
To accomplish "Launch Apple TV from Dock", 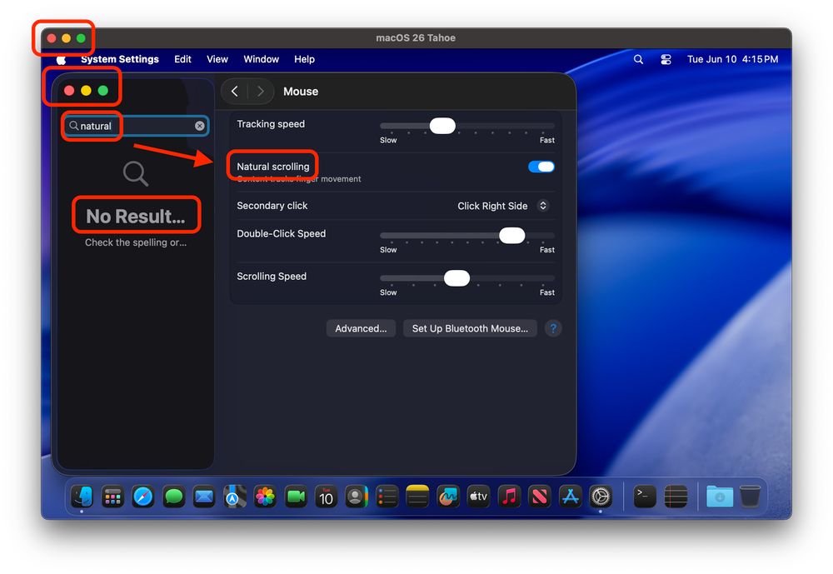I will point(478,497).
